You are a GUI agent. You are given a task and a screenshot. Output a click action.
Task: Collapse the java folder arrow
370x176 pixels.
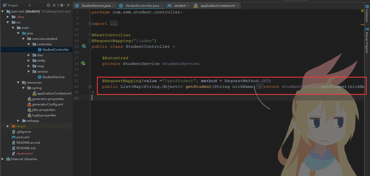coord(18,33)
